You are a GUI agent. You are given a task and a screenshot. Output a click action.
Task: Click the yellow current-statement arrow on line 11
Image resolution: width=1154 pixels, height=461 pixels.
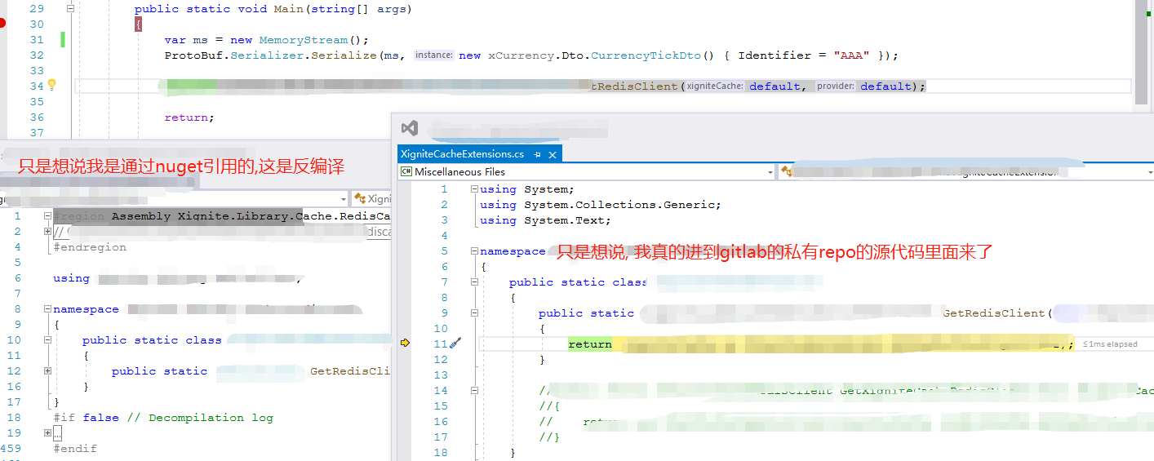406,344
